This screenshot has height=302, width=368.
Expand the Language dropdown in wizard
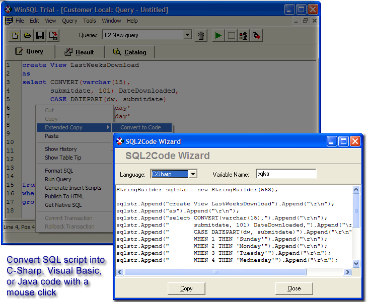point(193,174)
